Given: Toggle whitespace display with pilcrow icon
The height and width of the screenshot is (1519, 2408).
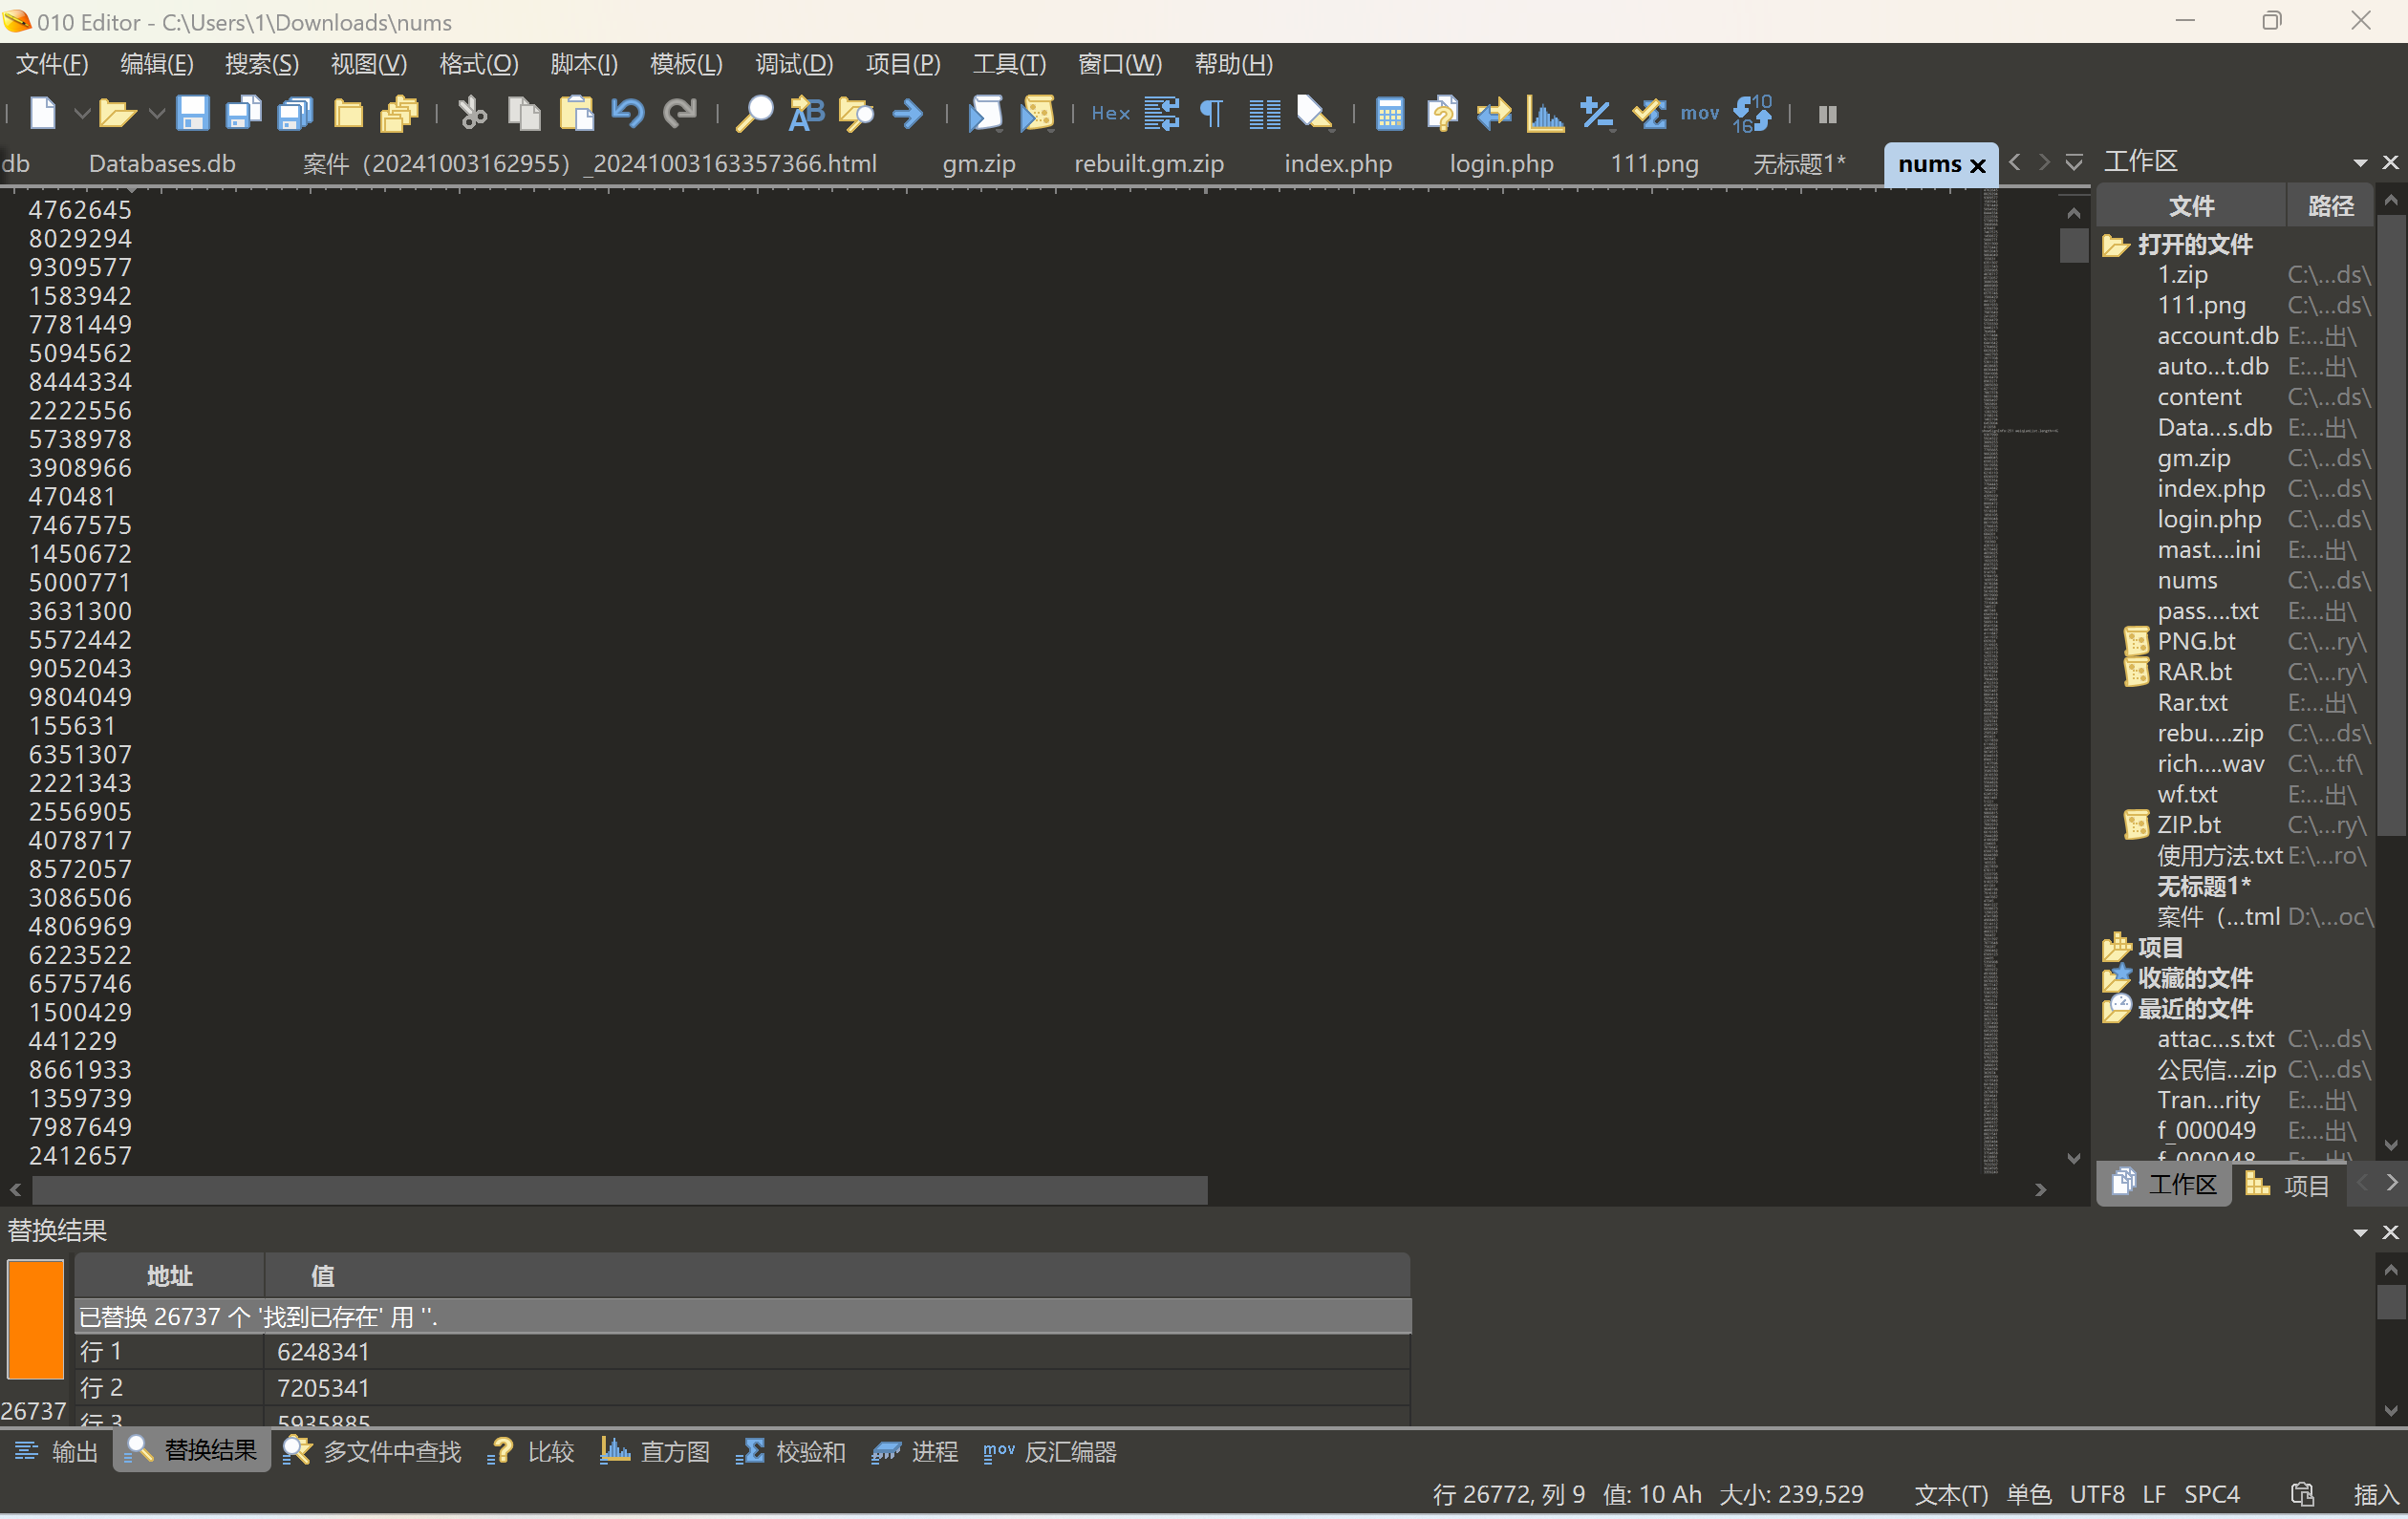Looking at the screenshot, I should coord(1211,114).
